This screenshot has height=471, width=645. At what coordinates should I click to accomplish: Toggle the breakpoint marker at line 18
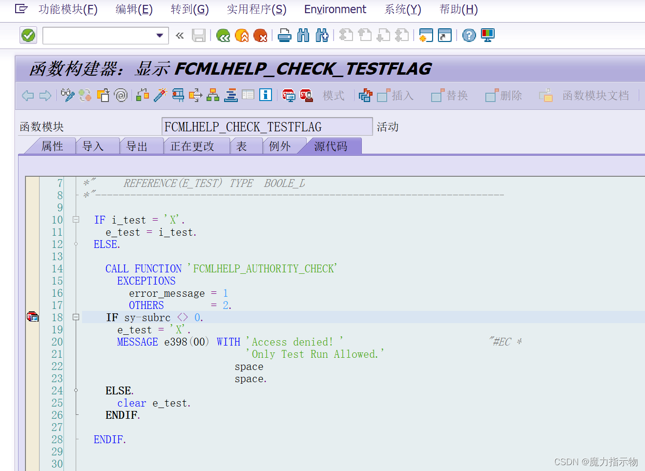coord(32,316)
